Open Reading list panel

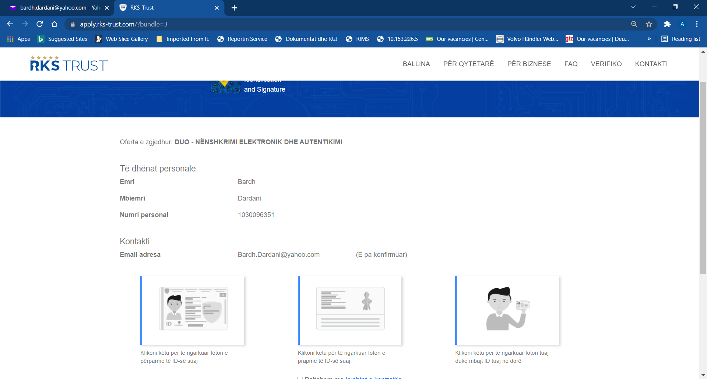[x=681, y=39]
